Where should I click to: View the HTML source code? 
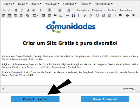[115, 15]
